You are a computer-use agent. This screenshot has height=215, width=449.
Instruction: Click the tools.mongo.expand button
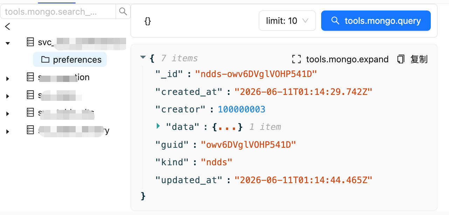pos(340,59)
